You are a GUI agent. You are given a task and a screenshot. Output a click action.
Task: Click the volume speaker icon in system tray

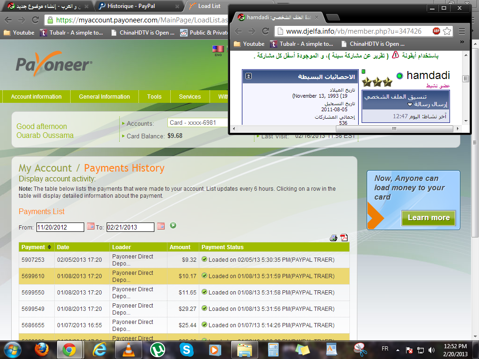point(431,350)
